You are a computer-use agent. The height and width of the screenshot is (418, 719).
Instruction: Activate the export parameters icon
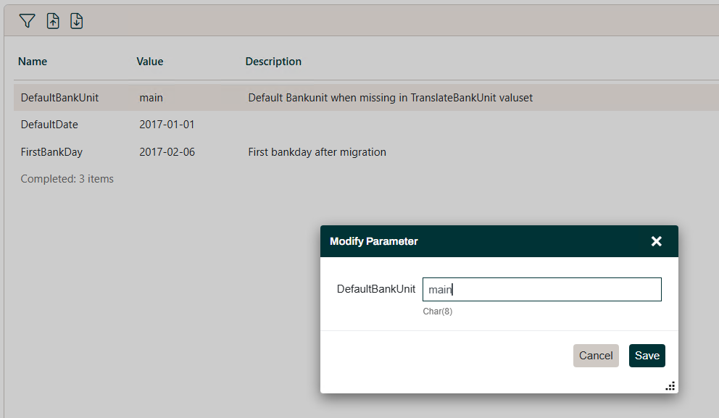coord(76,21)
